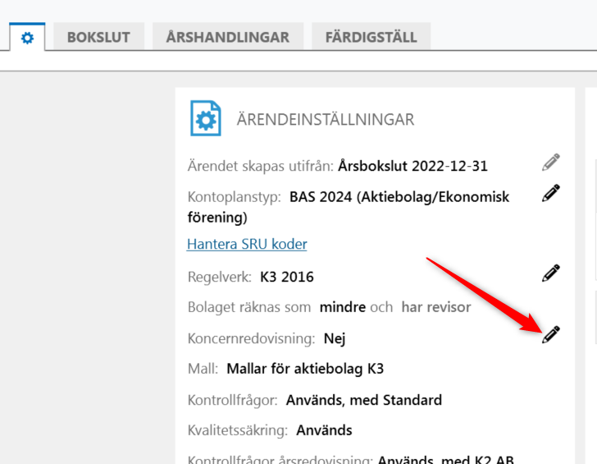The width and height of the screenshot is (597, 464).
Task: Click the K3 2016 value
Action: coord(287,277)
